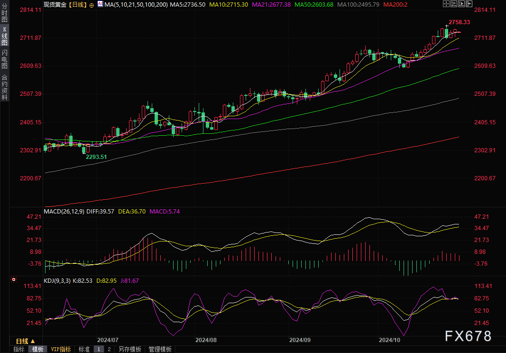Click the 管理模板 button
The image size is (506, 353).
(x=160, y=349)
